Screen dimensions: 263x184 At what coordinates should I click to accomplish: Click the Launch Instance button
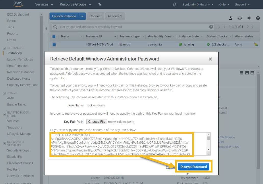click(x=64, y=16)
